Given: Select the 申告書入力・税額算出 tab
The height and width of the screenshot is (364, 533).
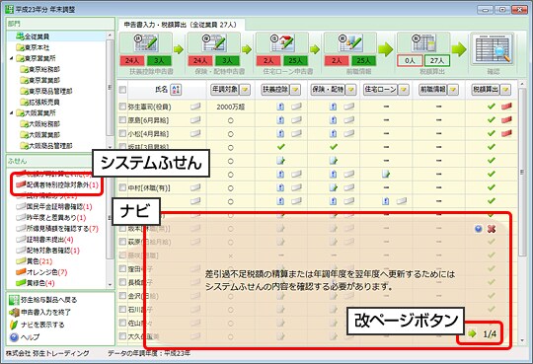Looking at the screenshot, I should (181, 25).
